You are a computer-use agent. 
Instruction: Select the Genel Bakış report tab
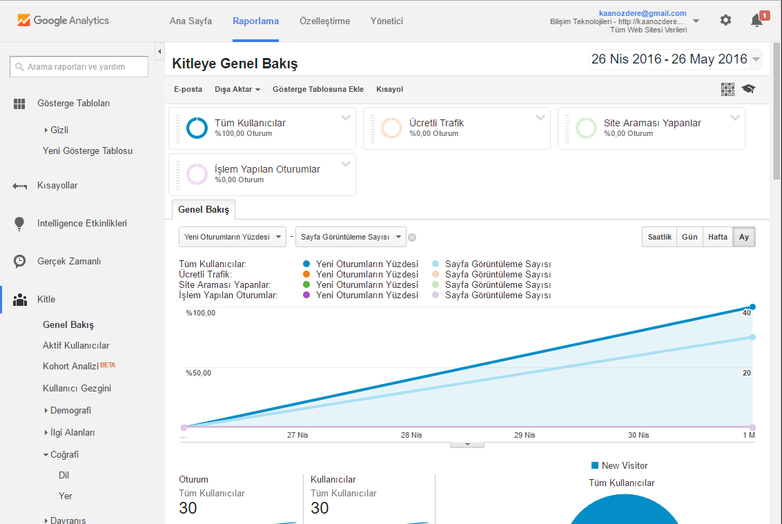(204, 210)
